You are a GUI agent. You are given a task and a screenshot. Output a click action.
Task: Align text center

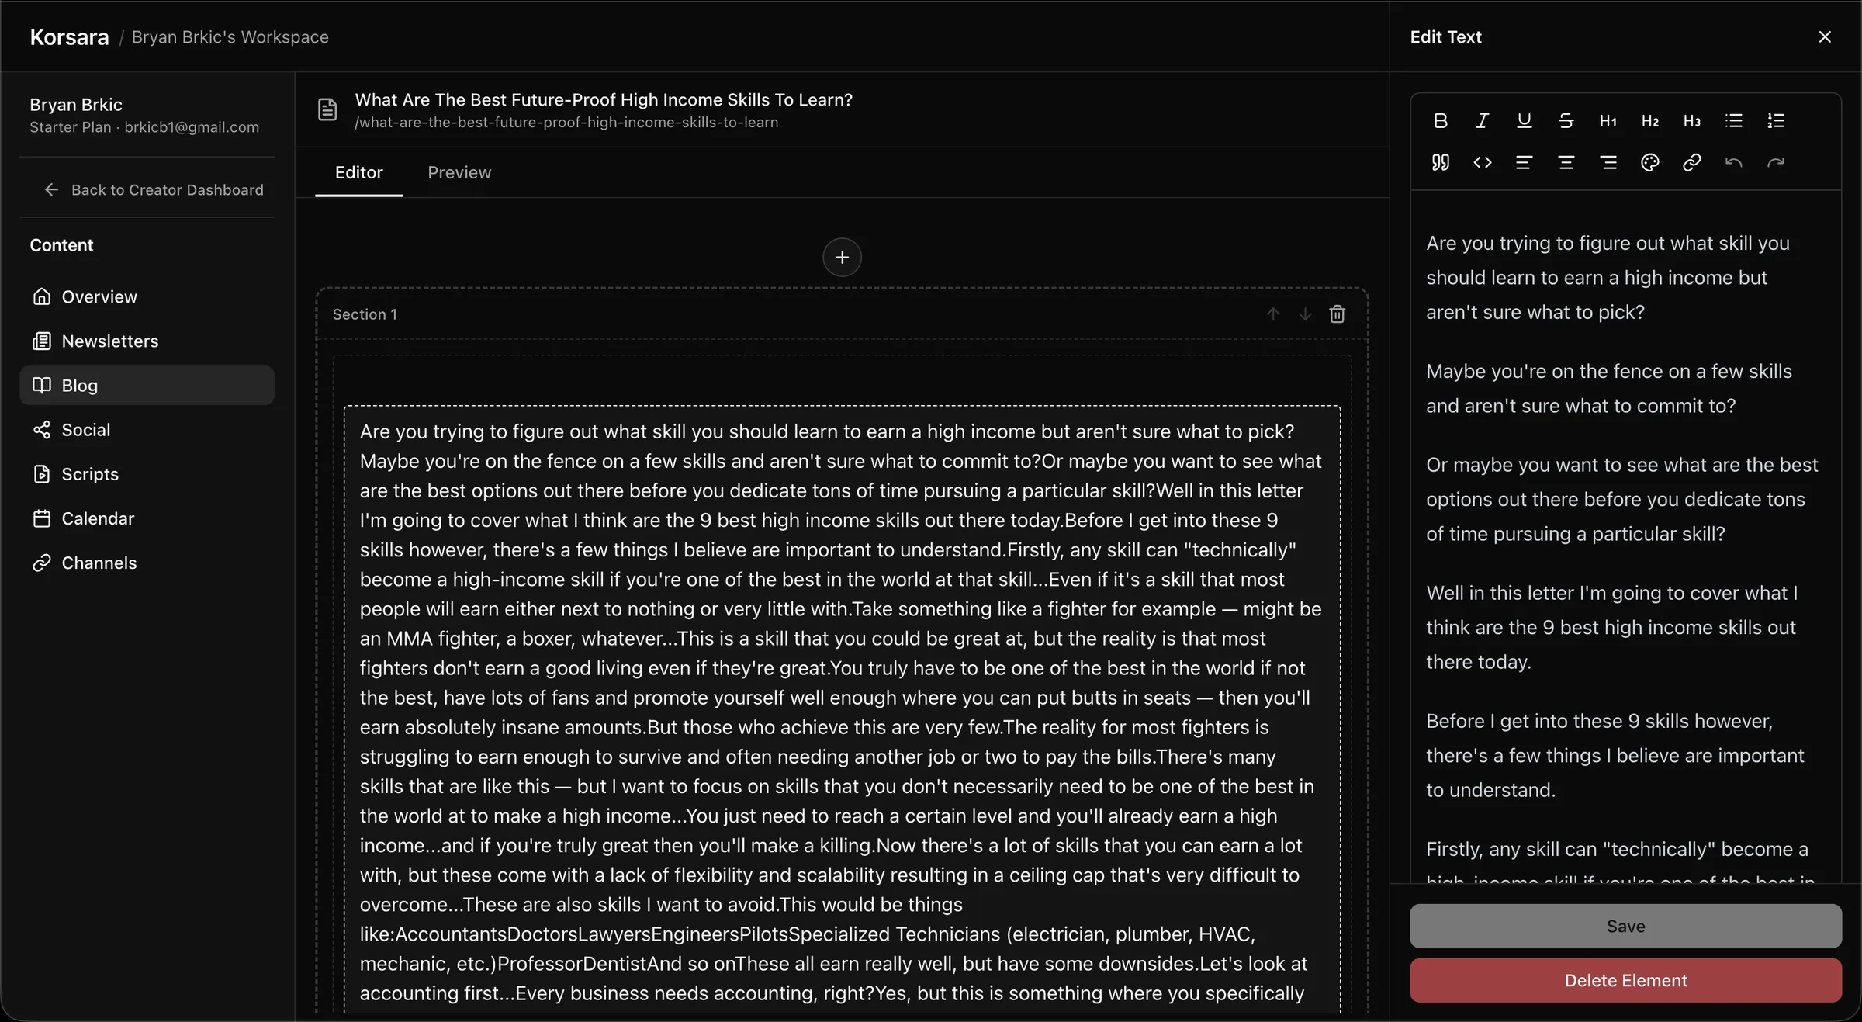point(1566,162)
